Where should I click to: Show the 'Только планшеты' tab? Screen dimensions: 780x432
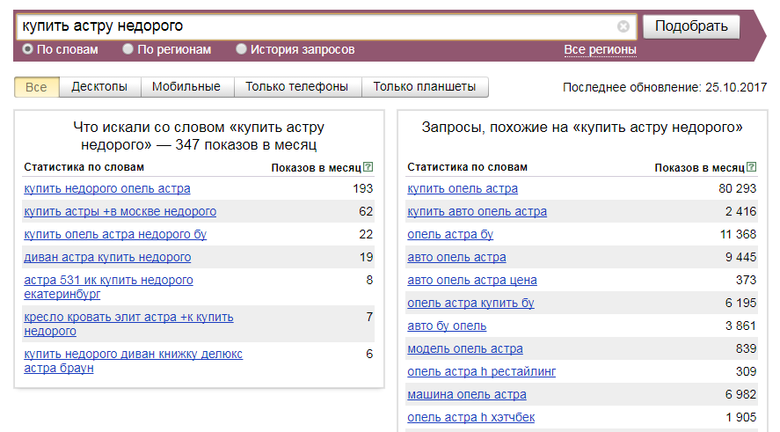click(425, 87)
